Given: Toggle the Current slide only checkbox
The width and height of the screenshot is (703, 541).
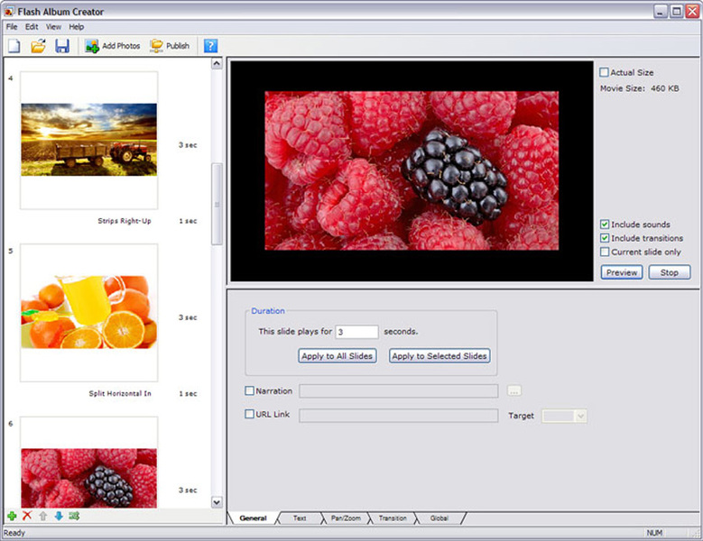Looking at the screenshot, I should tap(605, 252).
